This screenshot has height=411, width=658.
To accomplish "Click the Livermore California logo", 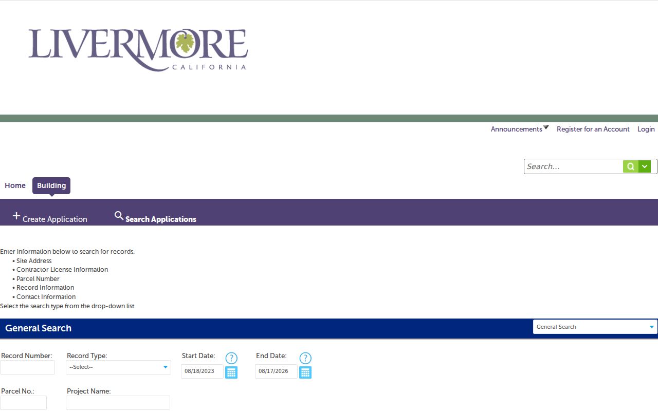I will pyautogui.click(x=138, y=50).
